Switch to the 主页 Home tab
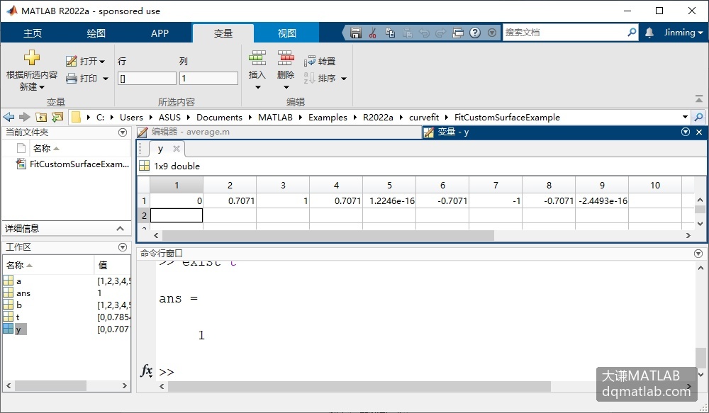Image resolution: width=709 pixels, height=413 pixels. (33, 33)
